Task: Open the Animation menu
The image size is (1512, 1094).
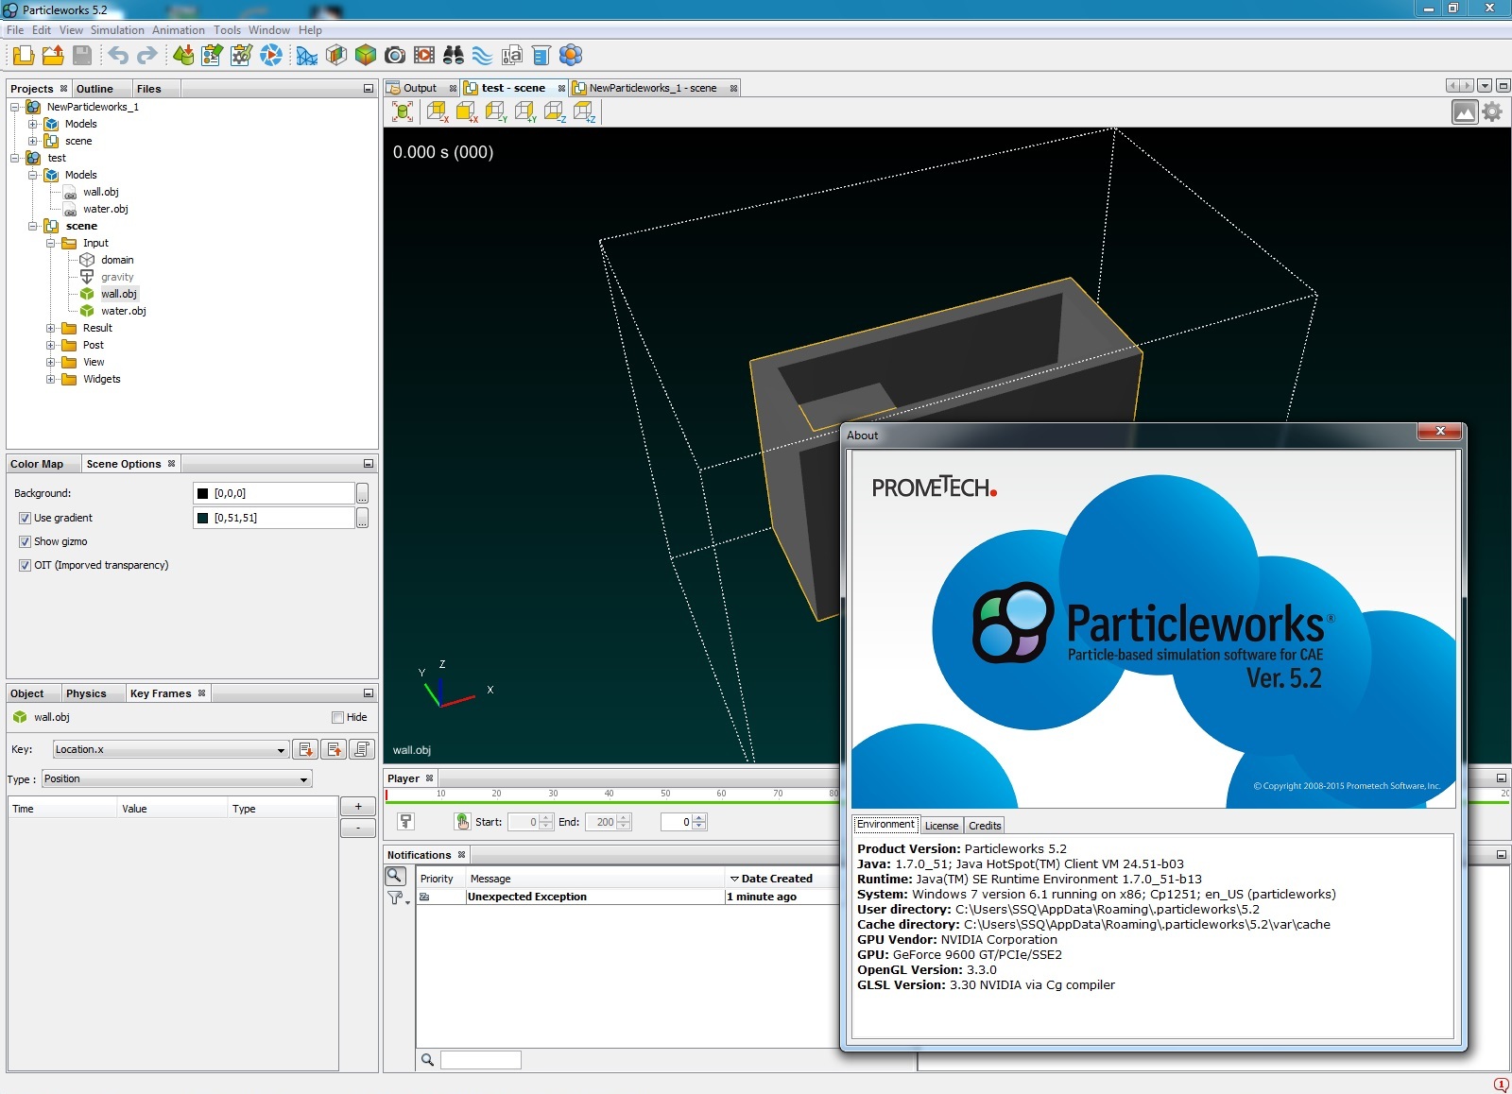Action: click(179, 30)
